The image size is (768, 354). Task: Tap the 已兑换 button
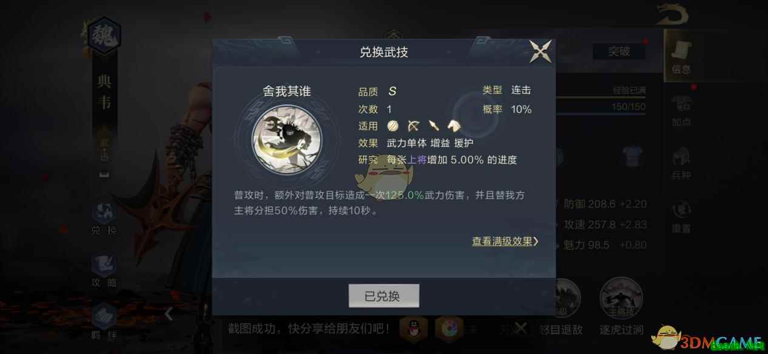coord(383,296)
